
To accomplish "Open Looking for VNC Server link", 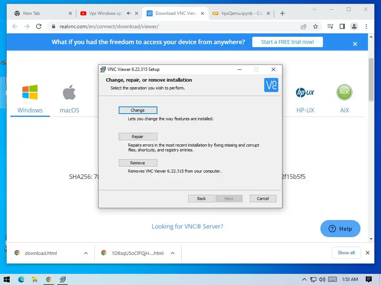I will tap(188, 226).
